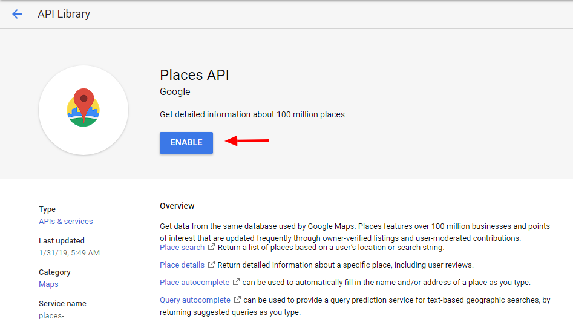The height and width of the screenshot is (319, 573).
Task: Click the 'Get detailed information about 100 million places' text
Action: (x=252, y=114)
